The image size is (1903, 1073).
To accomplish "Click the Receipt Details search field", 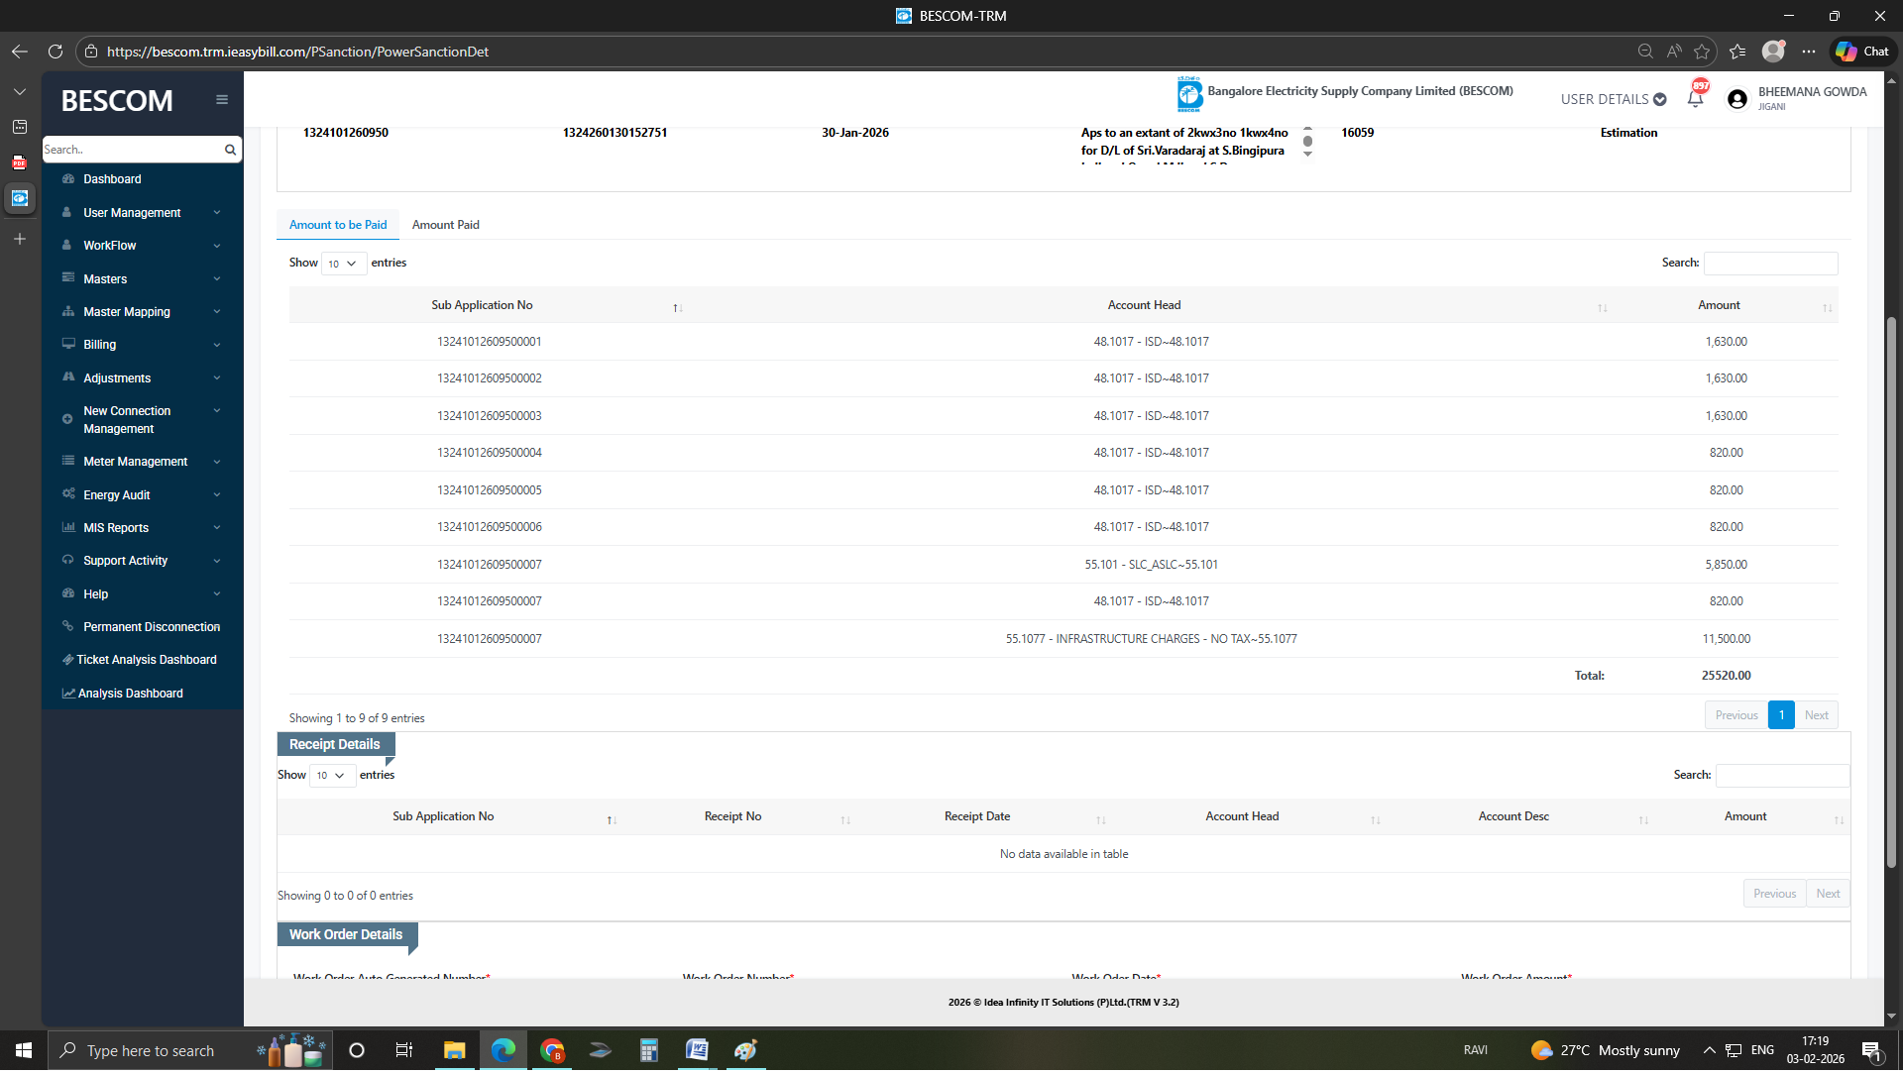I will pyautogui.click(x=1781, y=776).
